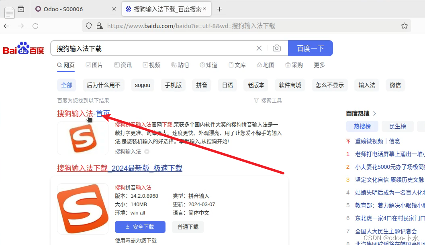The height and width of the screenshot is (245, 425).
Task: Select the 后为什么用不 filter chip
Action: point(104,85)
